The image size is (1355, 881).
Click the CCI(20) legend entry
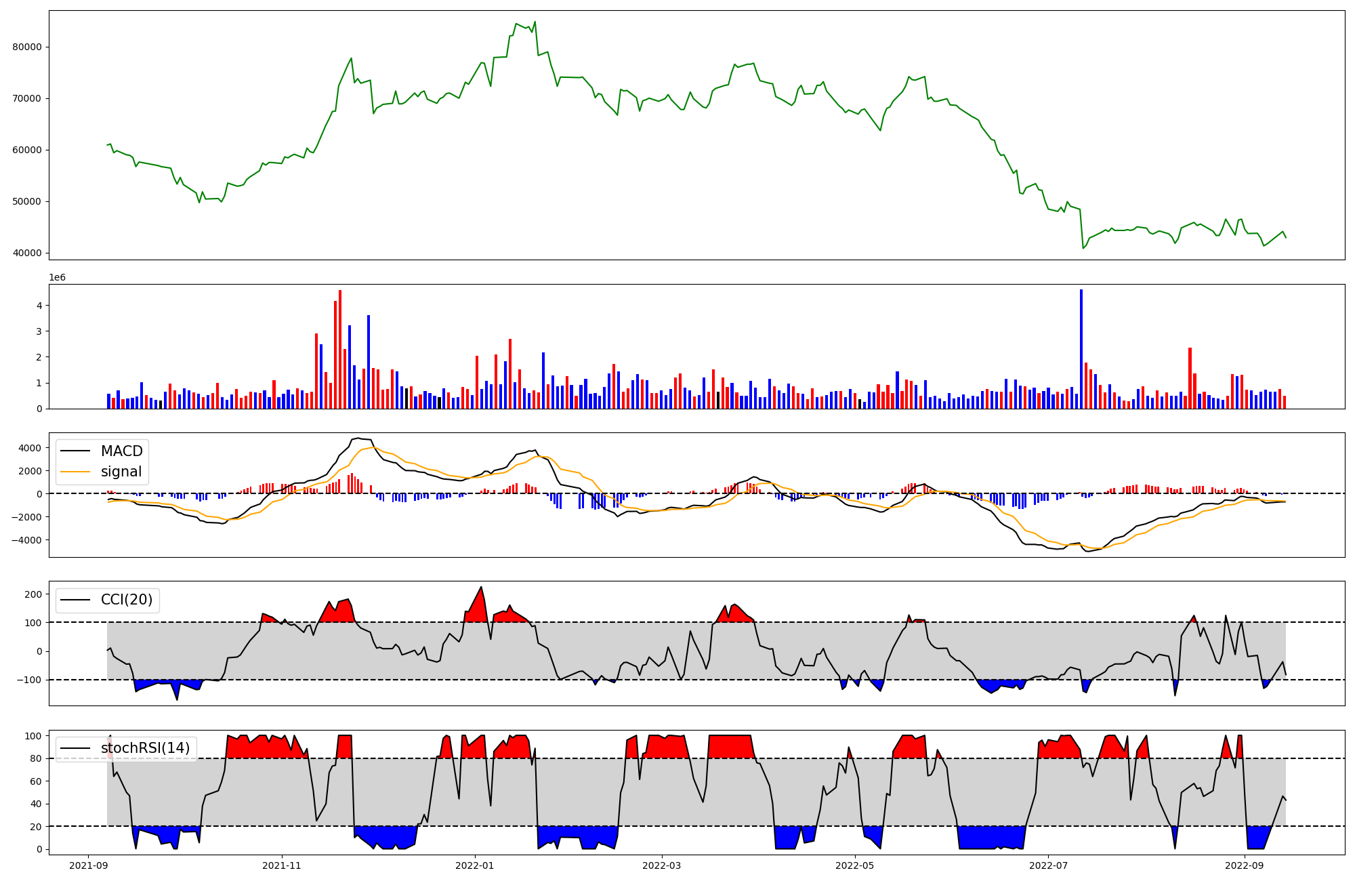click(x=126, y=600)
